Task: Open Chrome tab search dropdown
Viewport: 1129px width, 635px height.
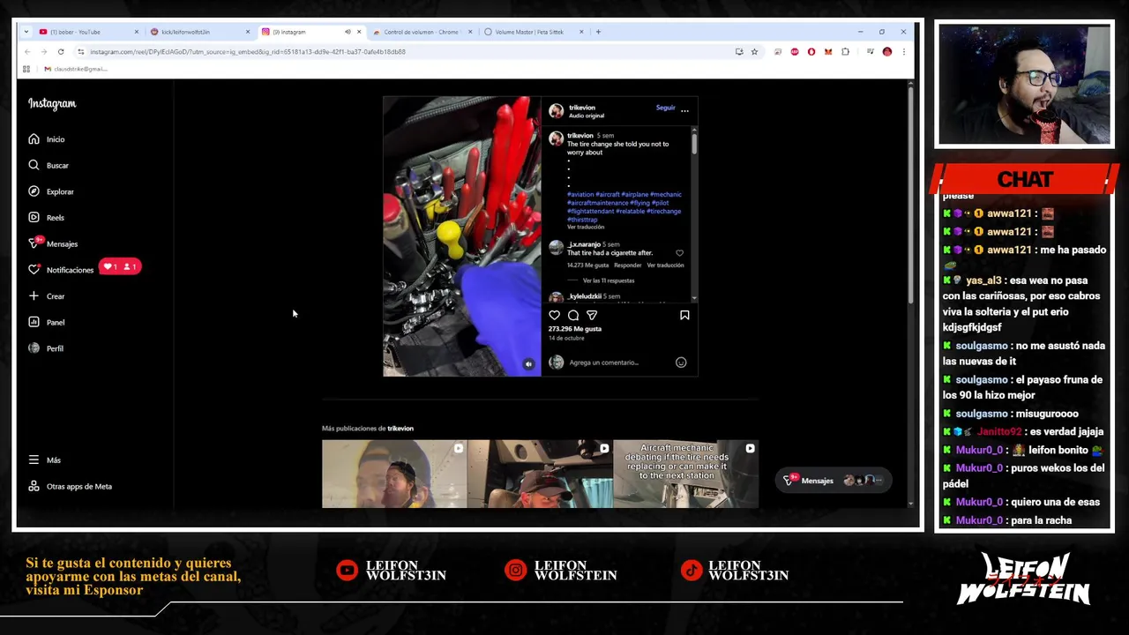Action: point(26,32)
